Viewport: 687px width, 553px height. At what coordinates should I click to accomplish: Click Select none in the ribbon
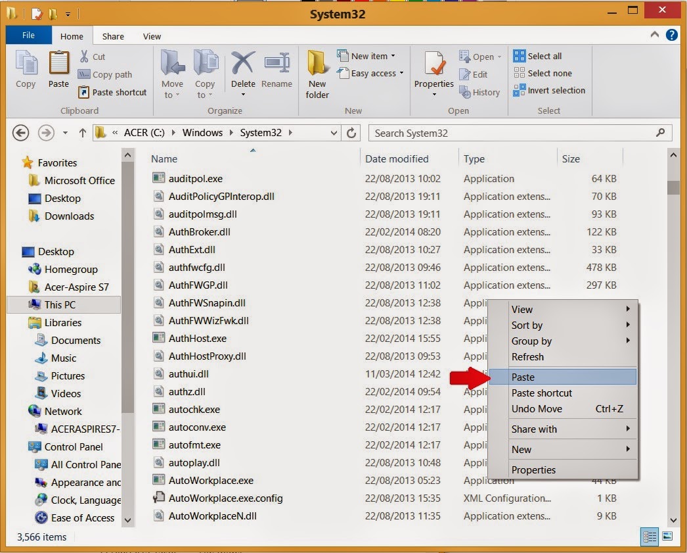click(x=543, y=73)
